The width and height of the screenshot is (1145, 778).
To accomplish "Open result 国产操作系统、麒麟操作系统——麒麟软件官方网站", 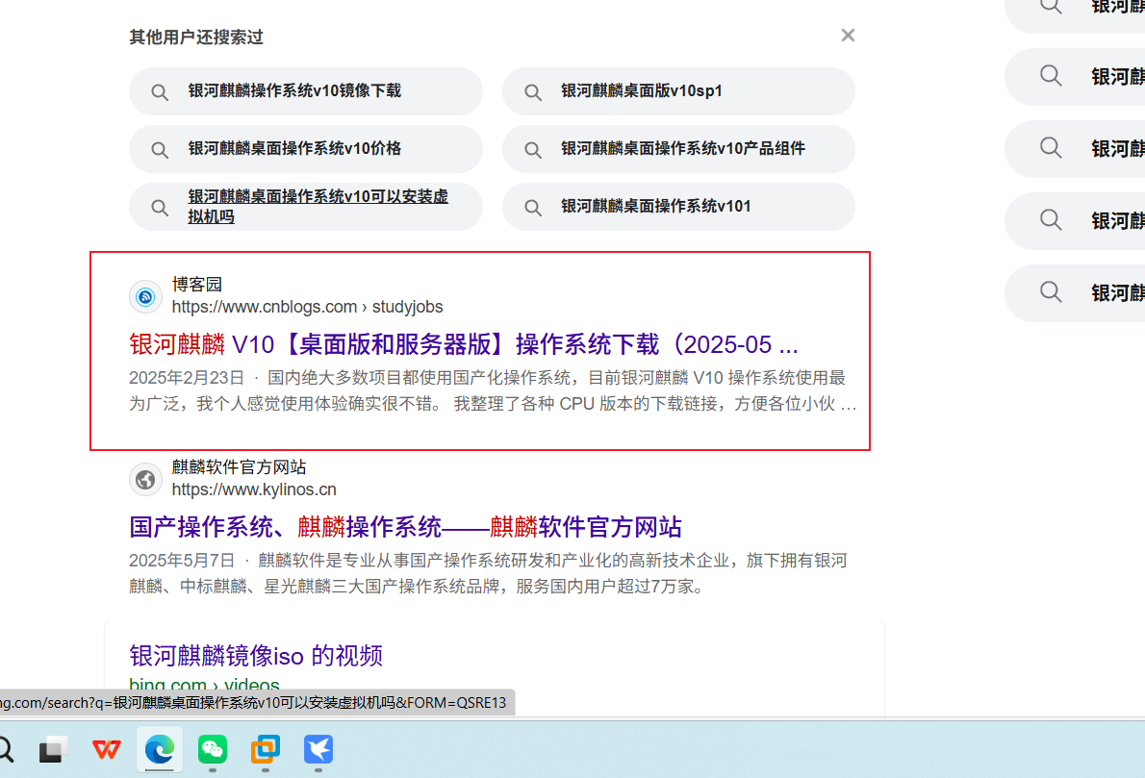I will click(405, 527).
